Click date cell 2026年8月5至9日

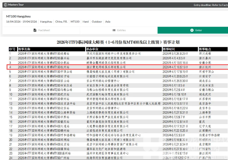click(x=174, y=135)
